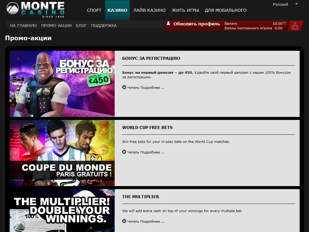
Task: Open the Русский language dropdown
Action: [x=280, y=4]
